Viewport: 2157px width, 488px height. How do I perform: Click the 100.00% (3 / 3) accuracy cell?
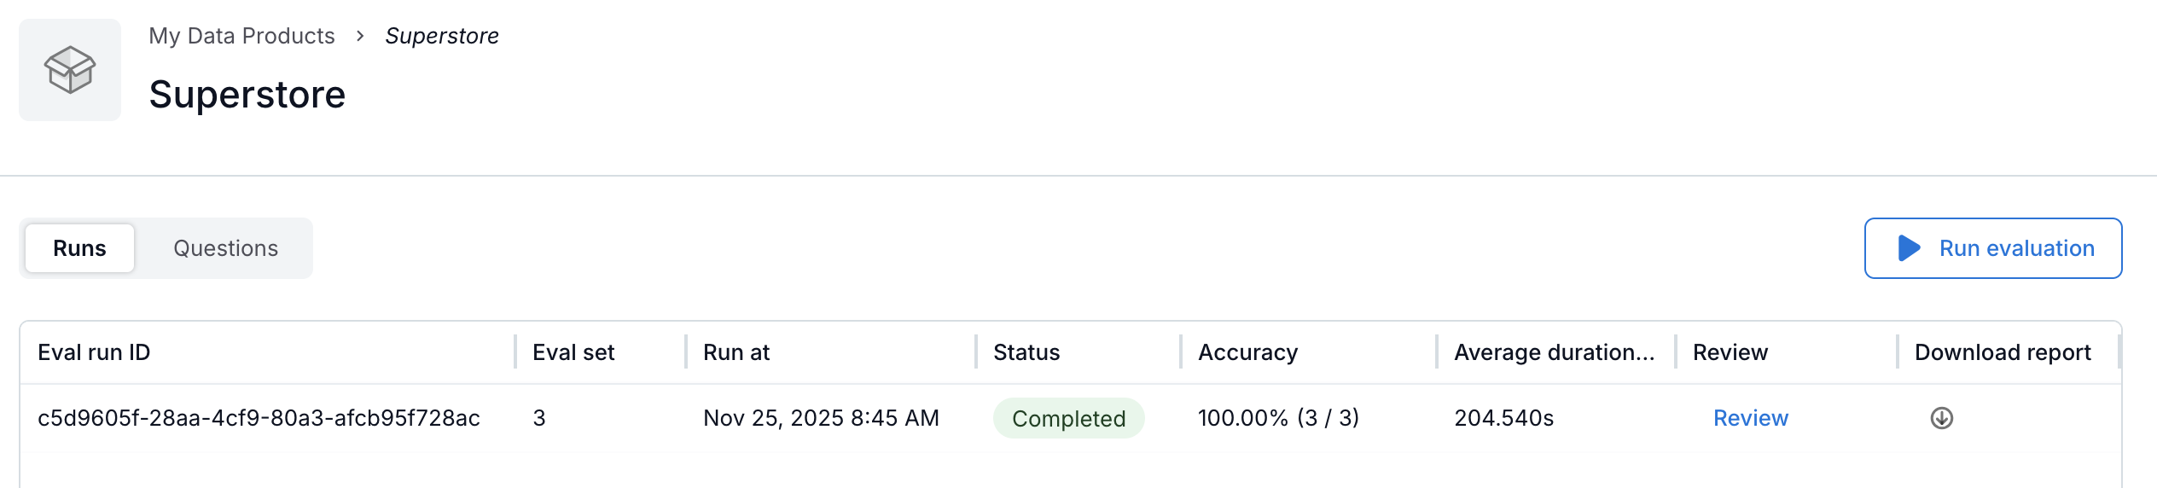pos(1278,418)
